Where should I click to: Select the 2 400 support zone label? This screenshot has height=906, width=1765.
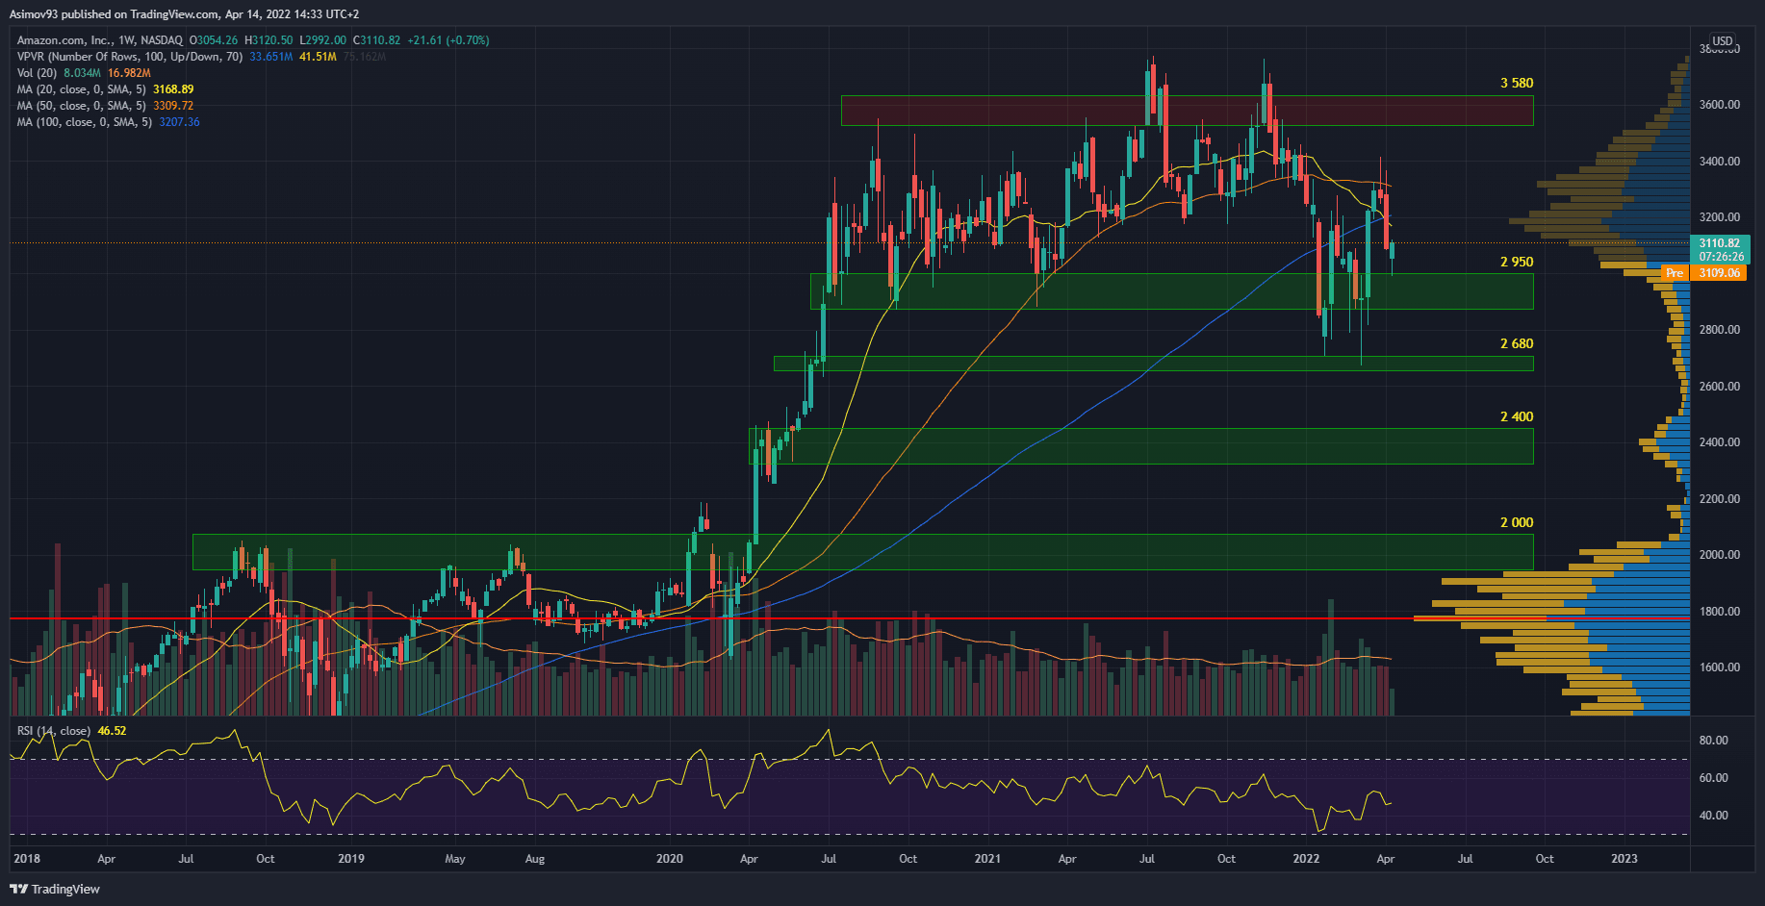click(1516, 417)
